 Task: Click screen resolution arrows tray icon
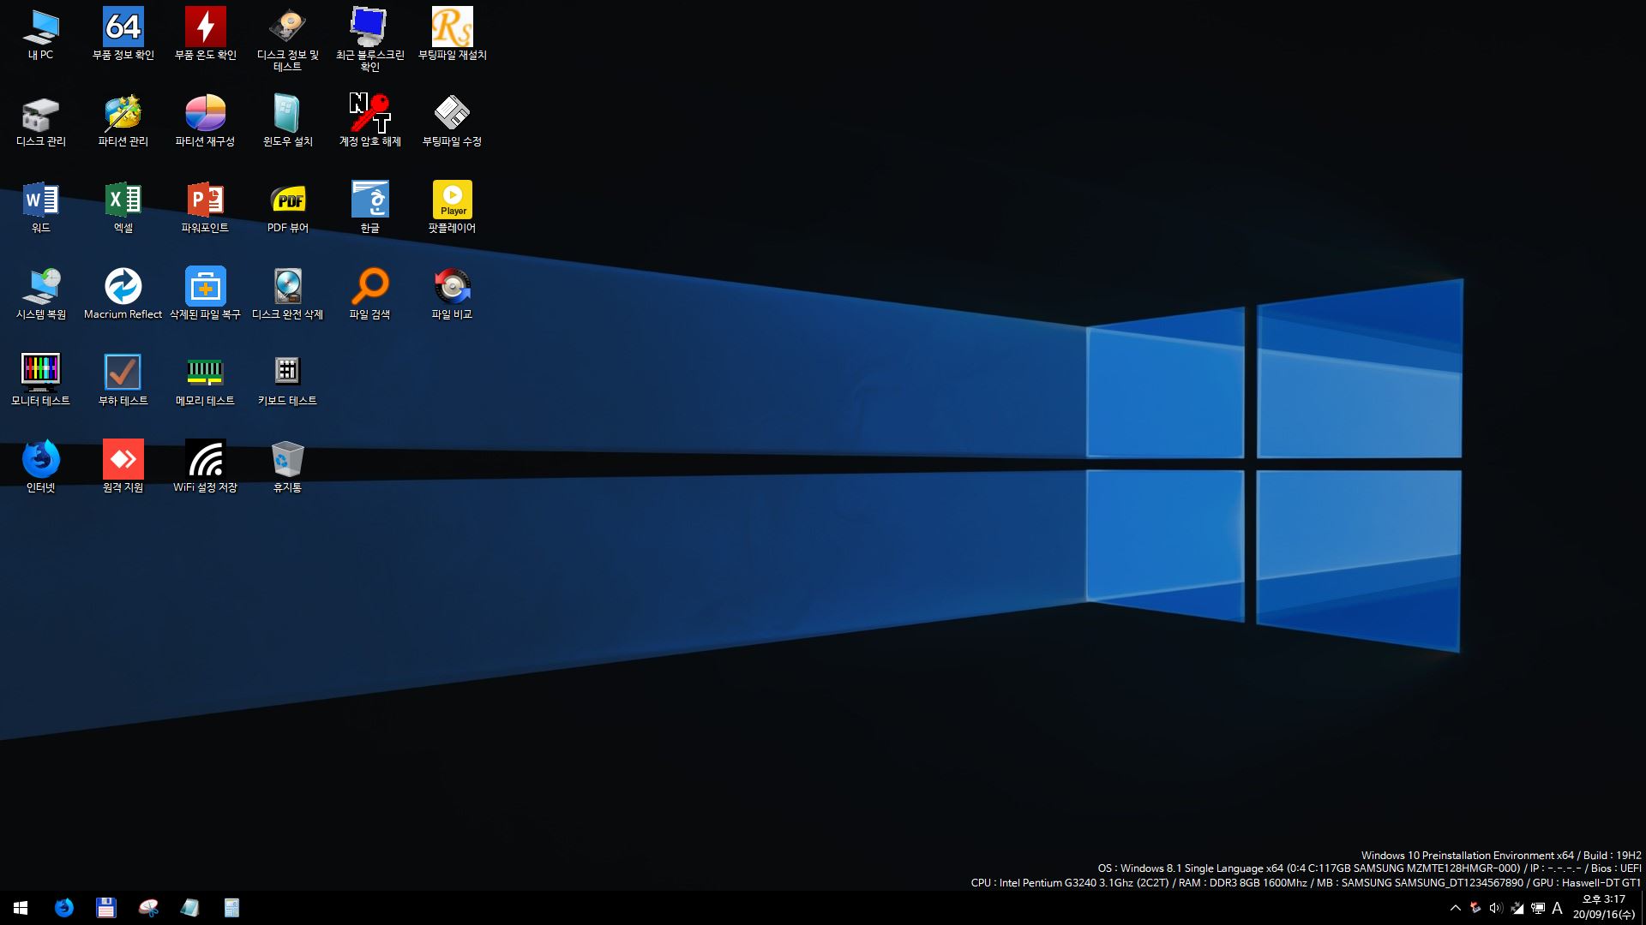coord(1517,908)
